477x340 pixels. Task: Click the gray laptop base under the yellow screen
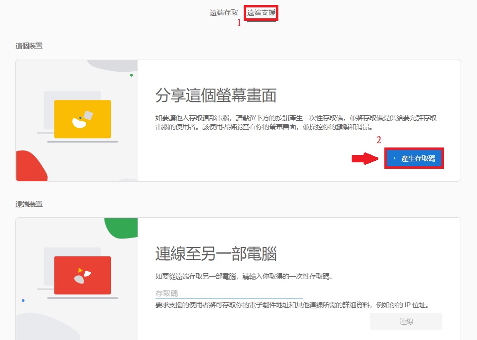pos(82,142)
